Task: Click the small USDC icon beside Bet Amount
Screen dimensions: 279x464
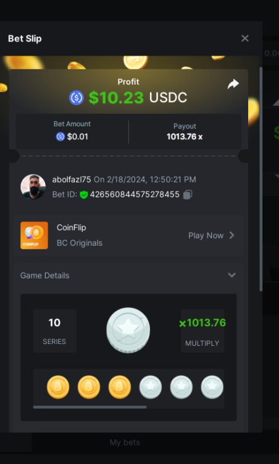Action: [x=60, y=137]
